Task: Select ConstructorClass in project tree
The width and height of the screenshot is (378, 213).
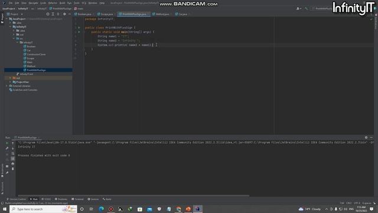Action: pyautogui.click(x=36, y=54)
